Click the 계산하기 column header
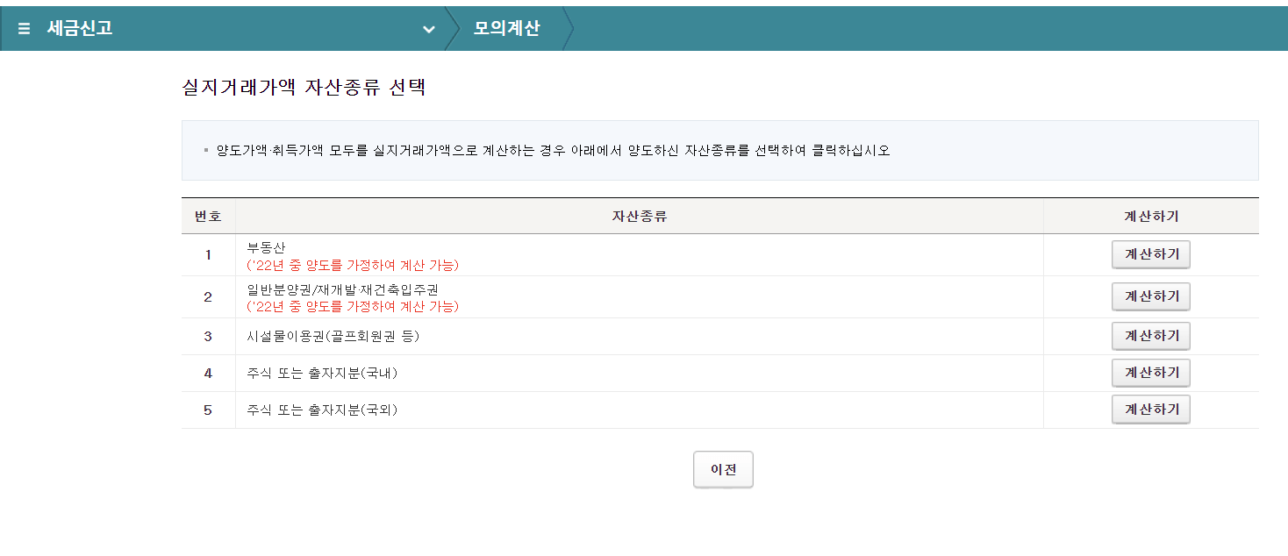This screenshot has height=556, width=1288. pyautogui.click(x=1151, y=215)
